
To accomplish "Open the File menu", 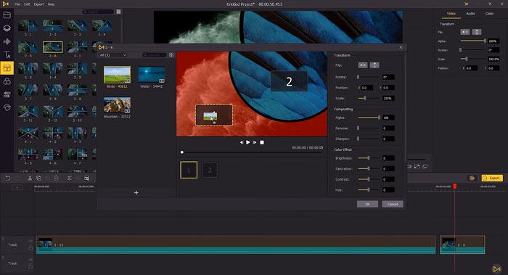I will coord(17,4).
